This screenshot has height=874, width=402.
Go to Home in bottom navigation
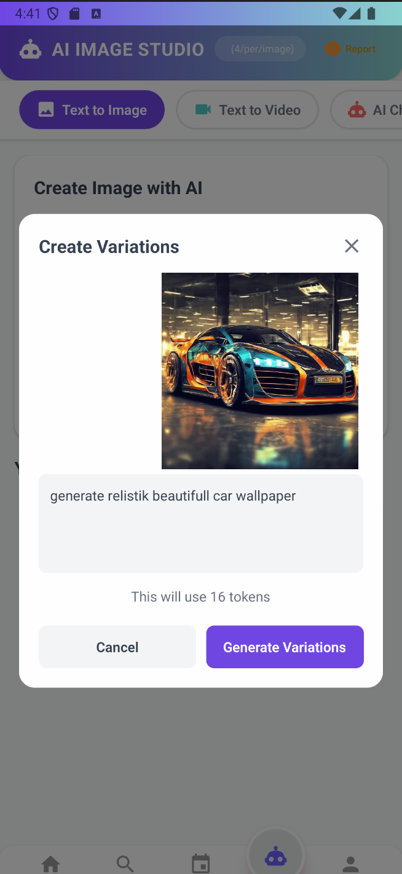tap(50, 864)
